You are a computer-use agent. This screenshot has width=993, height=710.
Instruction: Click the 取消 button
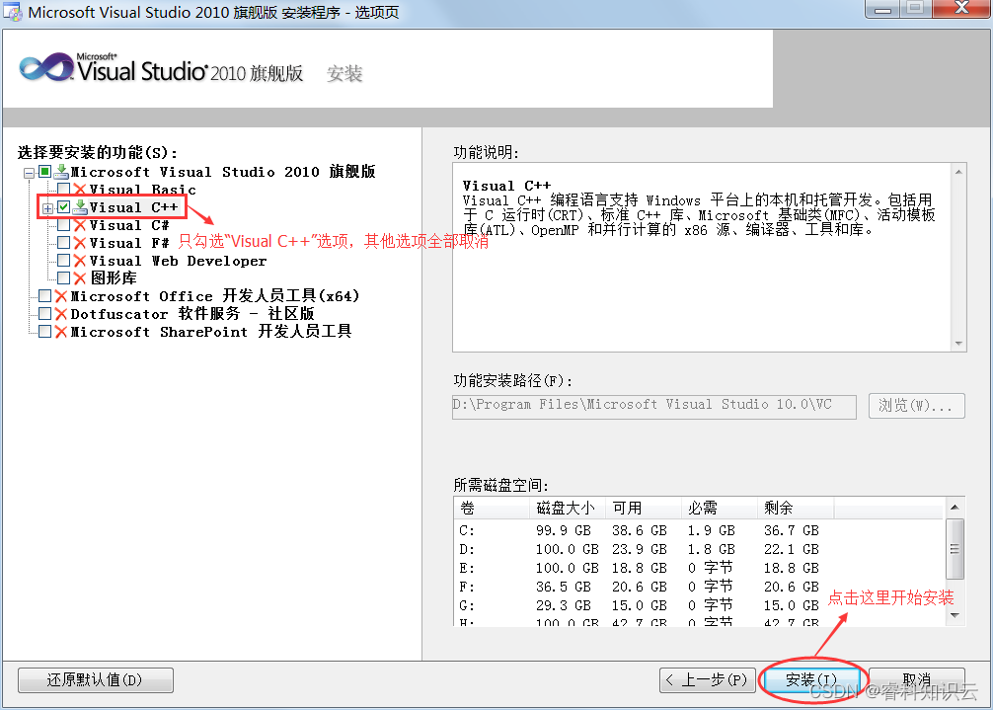(x=917, y=680)
